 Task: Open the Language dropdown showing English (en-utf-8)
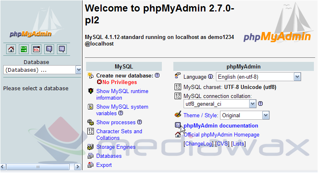pyautogui.click(x=258, y=77)
